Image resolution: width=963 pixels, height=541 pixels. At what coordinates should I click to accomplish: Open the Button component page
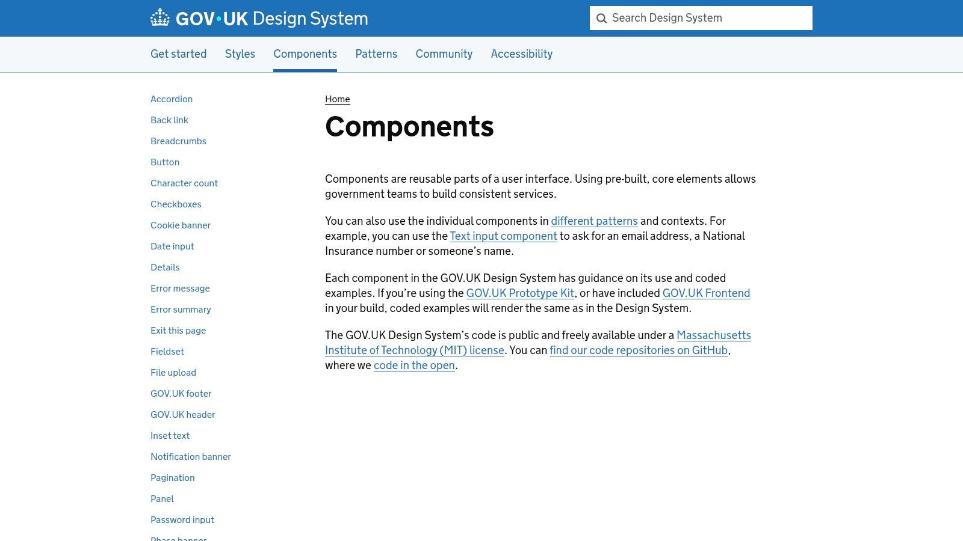[x=165, y=162]
